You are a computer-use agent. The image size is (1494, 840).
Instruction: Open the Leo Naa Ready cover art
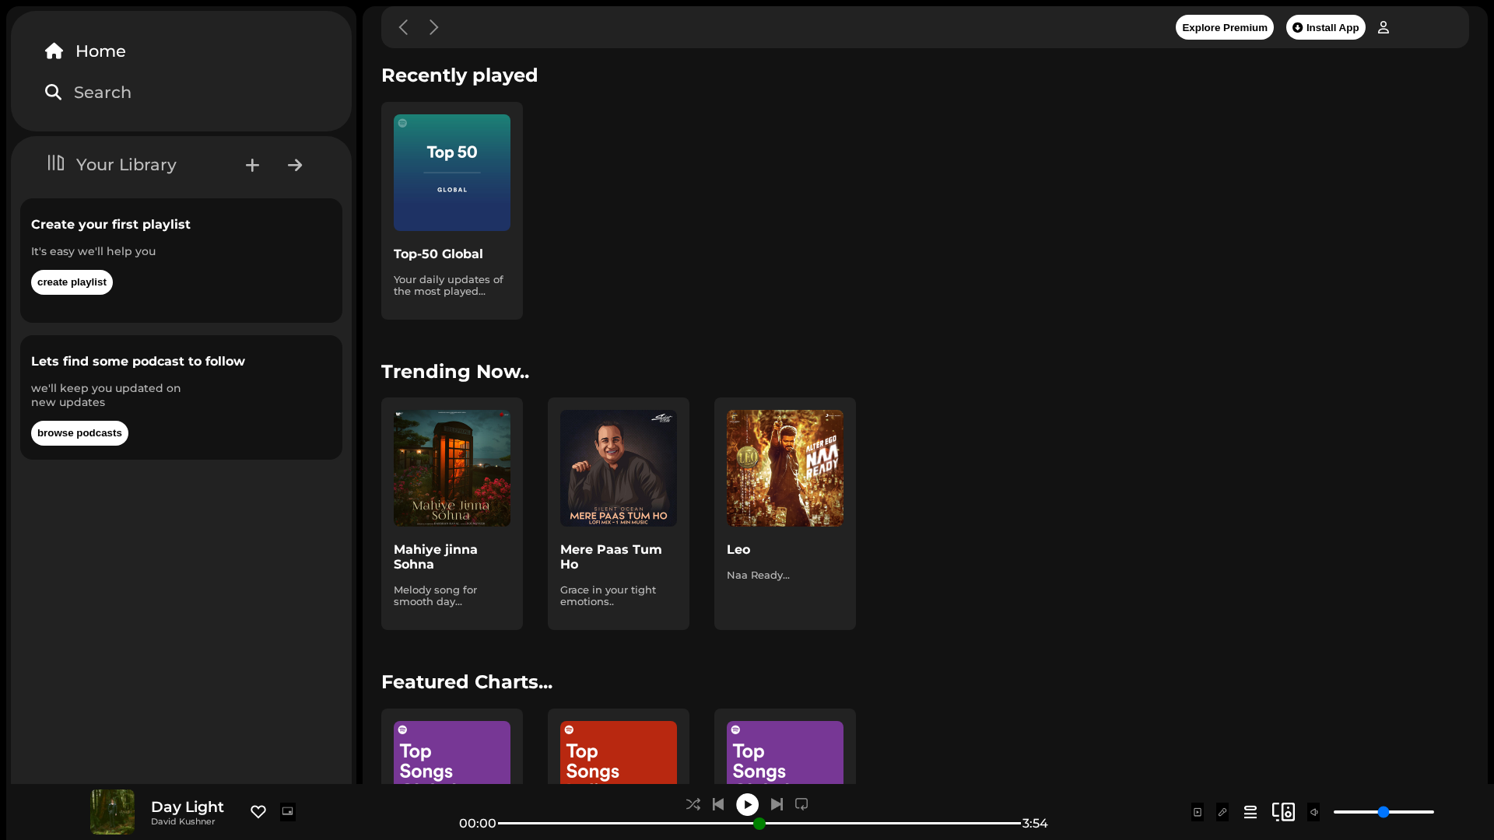(785, 468)
